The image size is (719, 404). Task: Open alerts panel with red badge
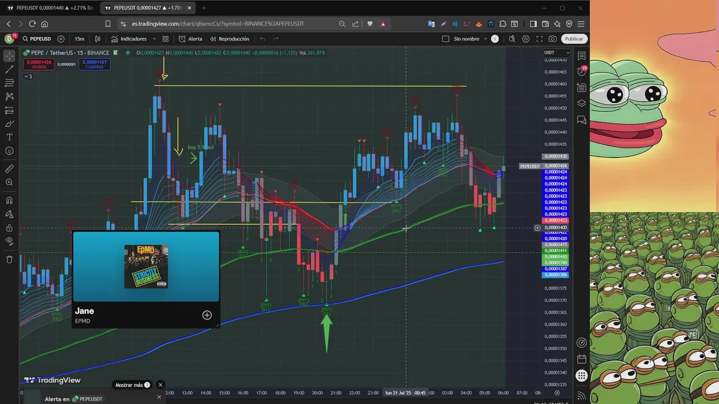click(581, 71)
